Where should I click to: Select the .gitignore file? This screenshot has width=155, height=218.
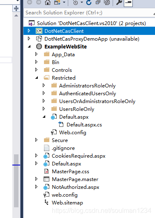63,148
